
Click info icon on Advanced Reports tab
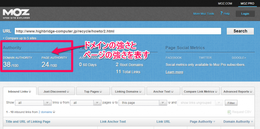tap(251, 91)
